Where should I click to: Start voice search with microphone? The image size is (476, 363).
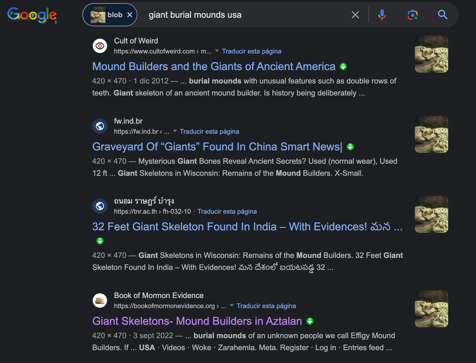click(382, 15)
